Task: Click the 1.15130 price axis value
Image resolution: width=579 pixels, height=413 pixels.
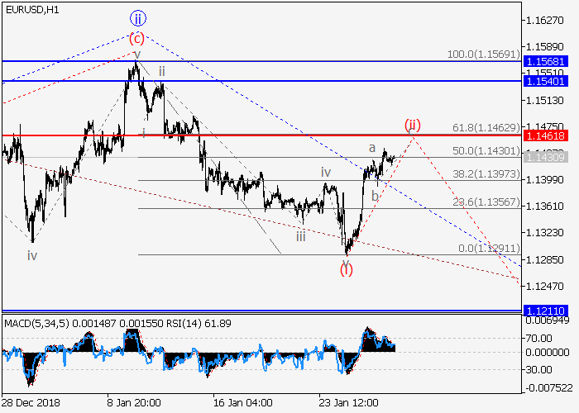Action: tap(544, 100)
